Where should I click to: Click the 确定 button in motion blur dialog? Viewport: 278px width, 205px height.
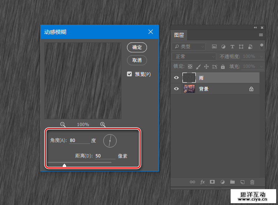click(137, 47)
